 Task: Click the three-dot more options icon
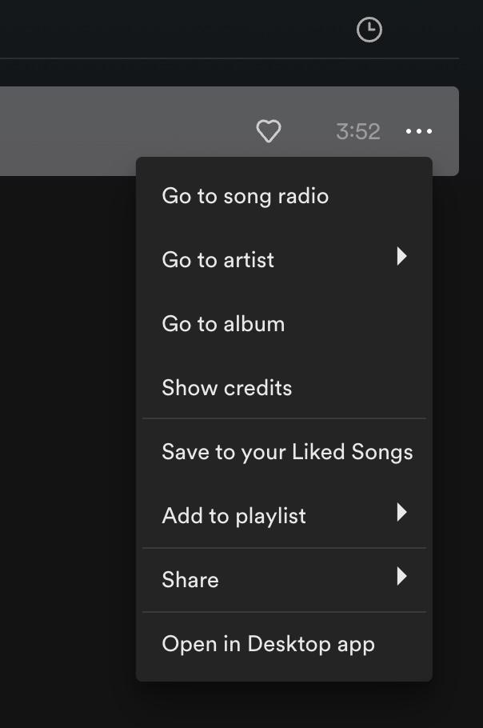coord(419,131)
